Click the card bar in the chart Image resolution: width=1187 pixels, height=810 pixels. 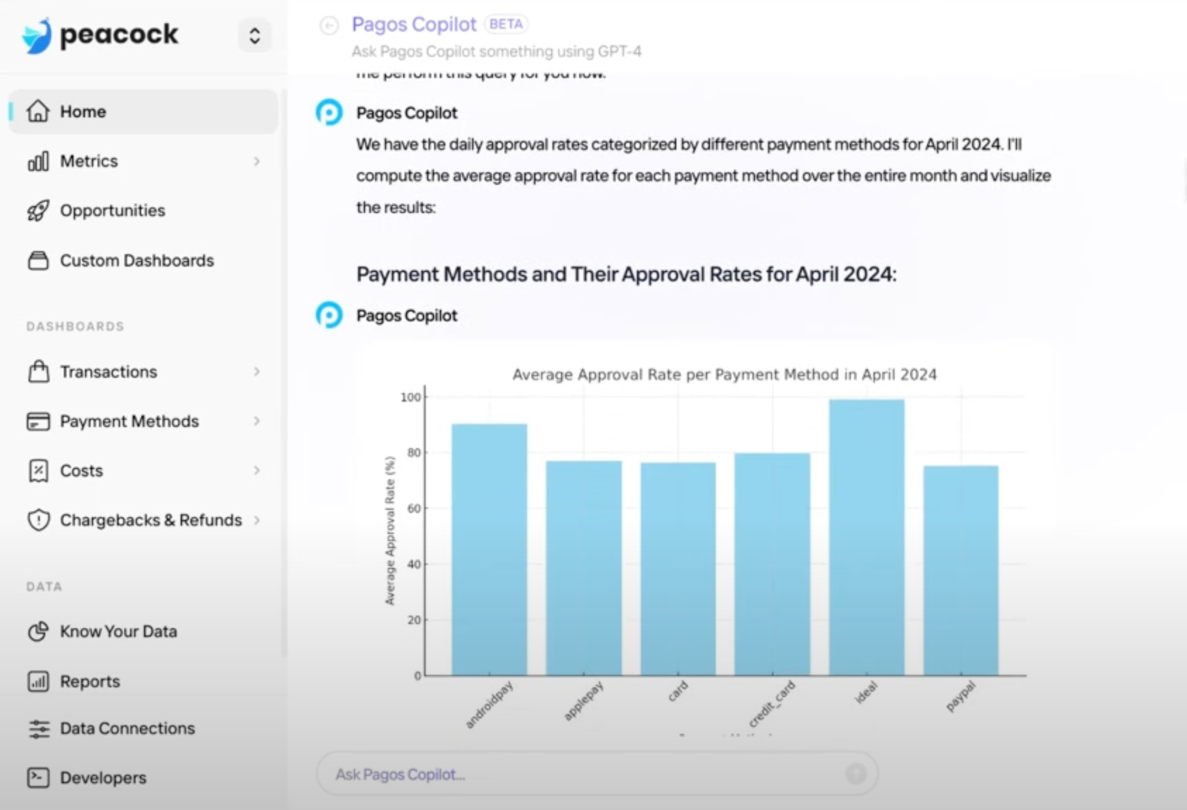coord(678,569)
